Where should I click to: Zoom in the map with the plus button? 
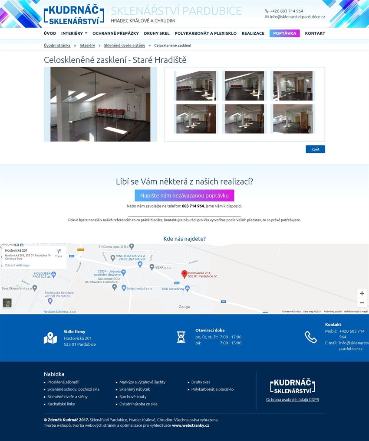362,293
